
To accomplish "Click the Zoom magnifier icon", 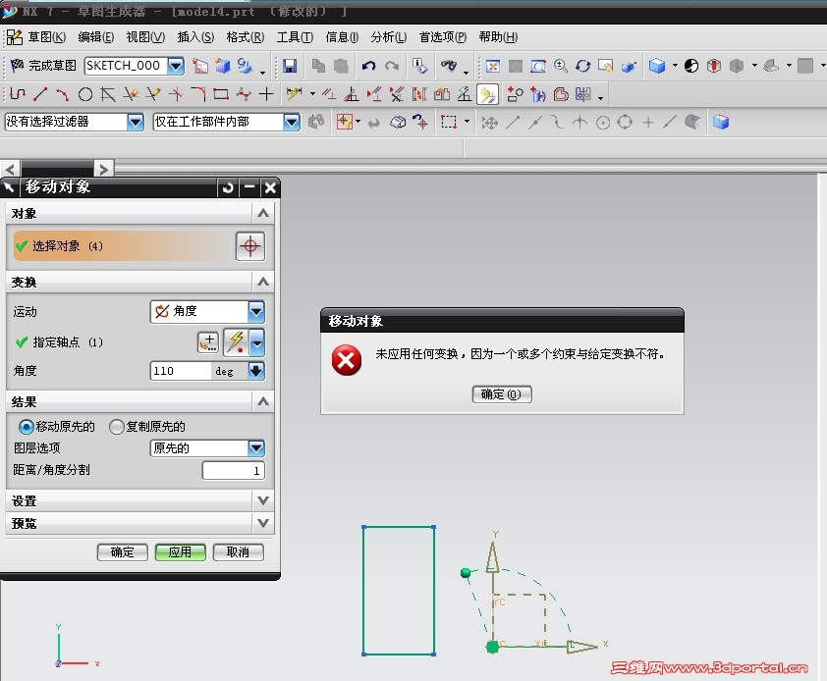I will pos(561,66).
